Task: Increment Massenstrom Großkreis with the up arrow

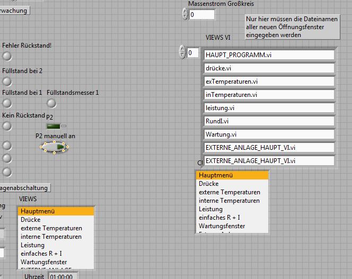Action: [185, 12]
